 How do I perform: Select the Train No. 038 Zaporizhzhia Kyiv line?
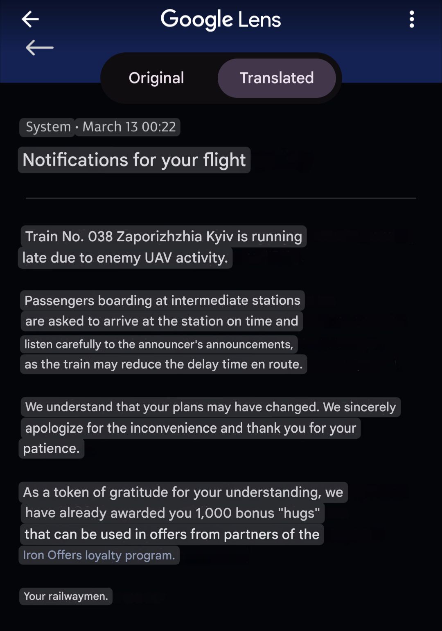(x=164, y=236)
